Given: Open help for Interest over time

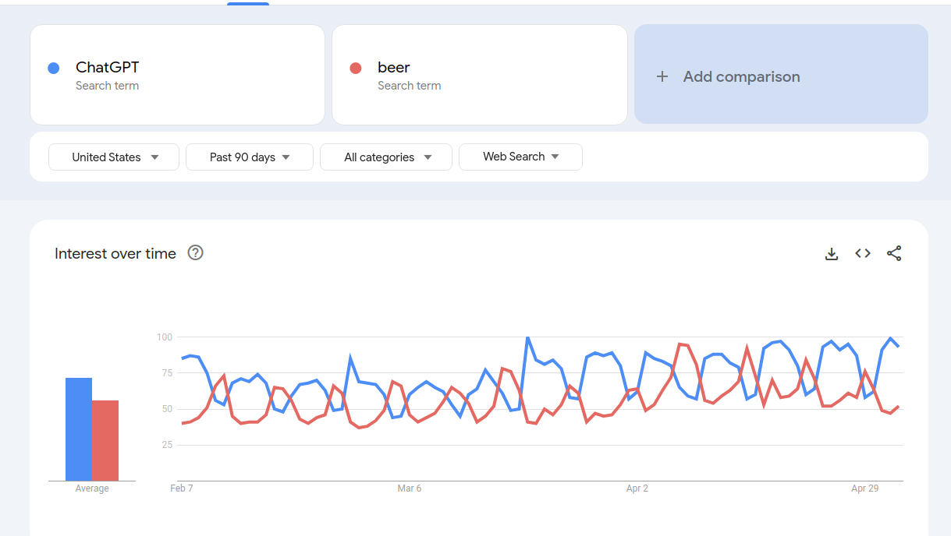Looking at the screenshot, I should point(196,252).
